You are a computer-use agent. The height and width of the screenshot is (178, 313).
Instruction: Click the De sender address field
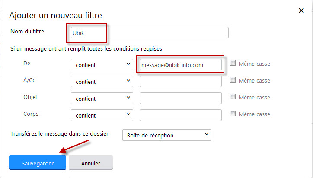coord(180,65)
